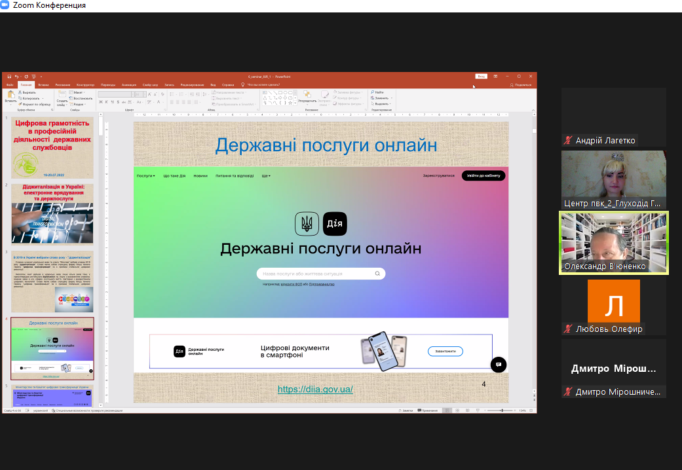Click muted microphone icon beside Андрій Лагетко
The image size is (682, 470).
(567, 140)
